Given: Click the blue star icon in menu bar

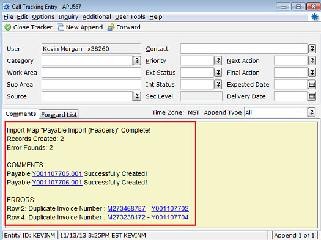Looking at the screenshot, I should tap(314, 16).
